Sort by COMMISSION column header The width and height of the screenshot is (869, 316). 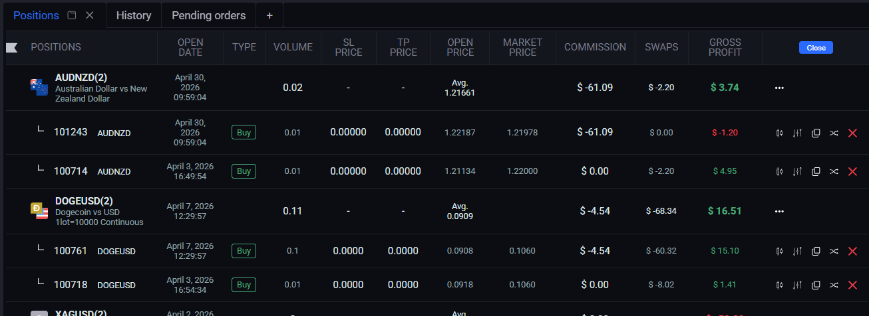pyautogui.click(x=595, y=47)
